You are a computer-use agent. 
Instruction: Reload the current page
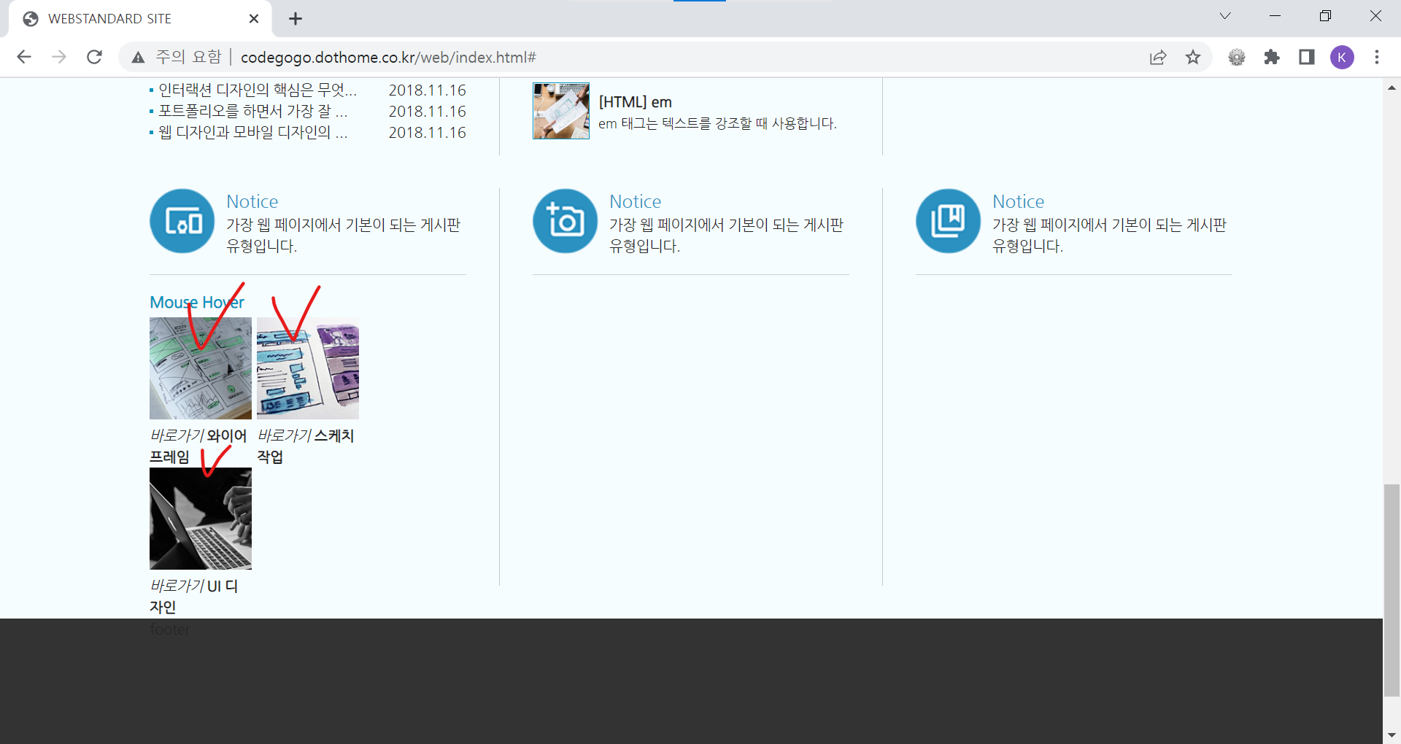(94, 57)
